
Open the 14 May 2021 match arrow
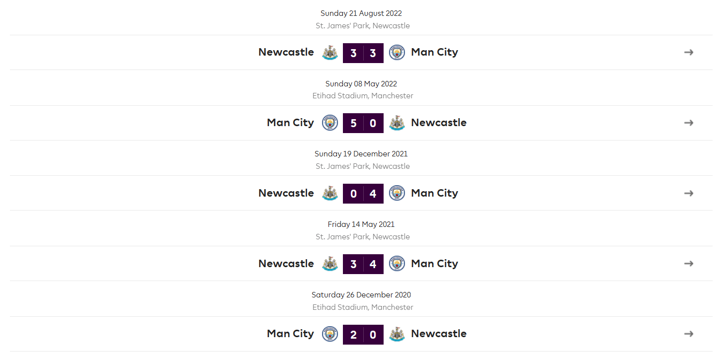pos(688,264)
